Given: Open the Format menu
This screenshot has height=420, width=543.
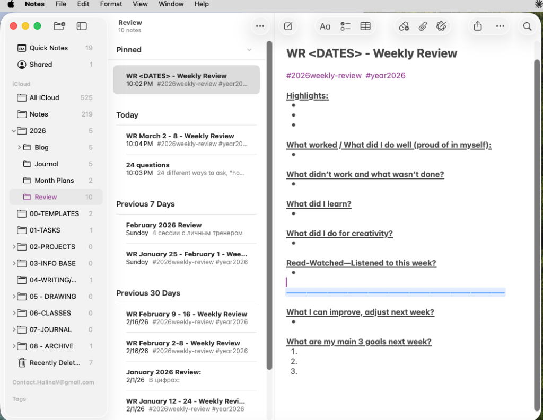Looking at the screenshot, I should click(111, 4).
